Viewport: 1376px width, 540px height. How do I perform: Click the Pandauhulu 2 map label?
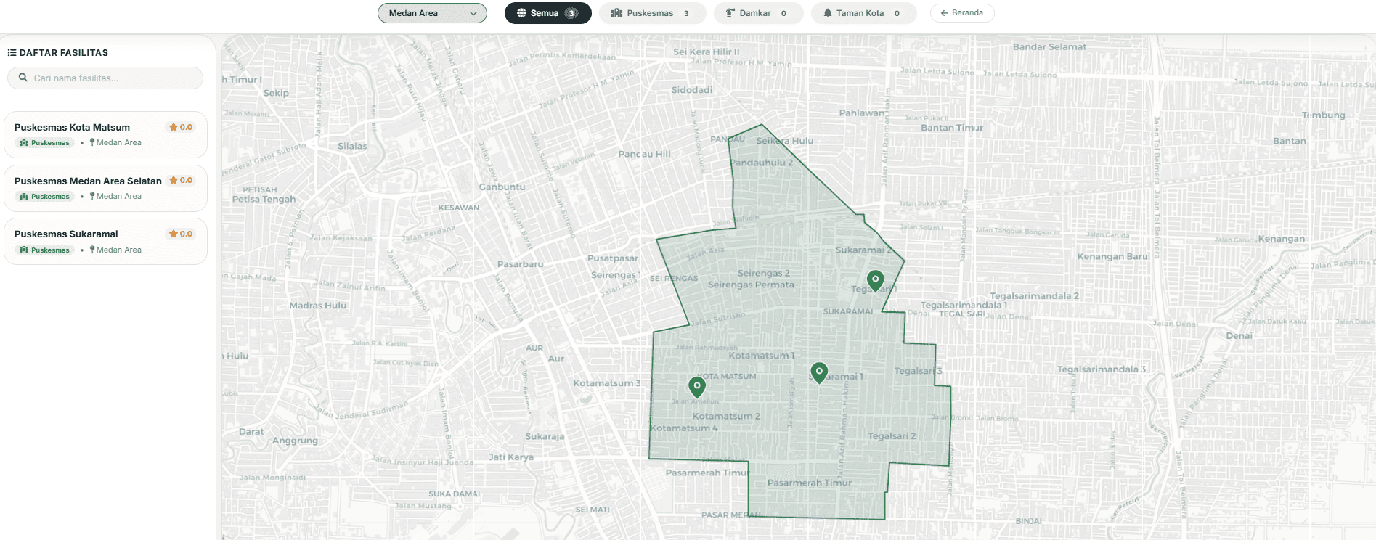[762, 163]
